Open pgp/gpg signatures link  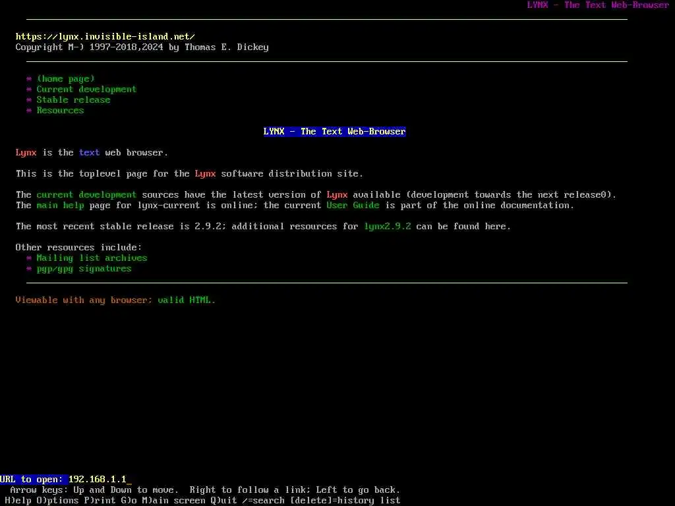84,269
